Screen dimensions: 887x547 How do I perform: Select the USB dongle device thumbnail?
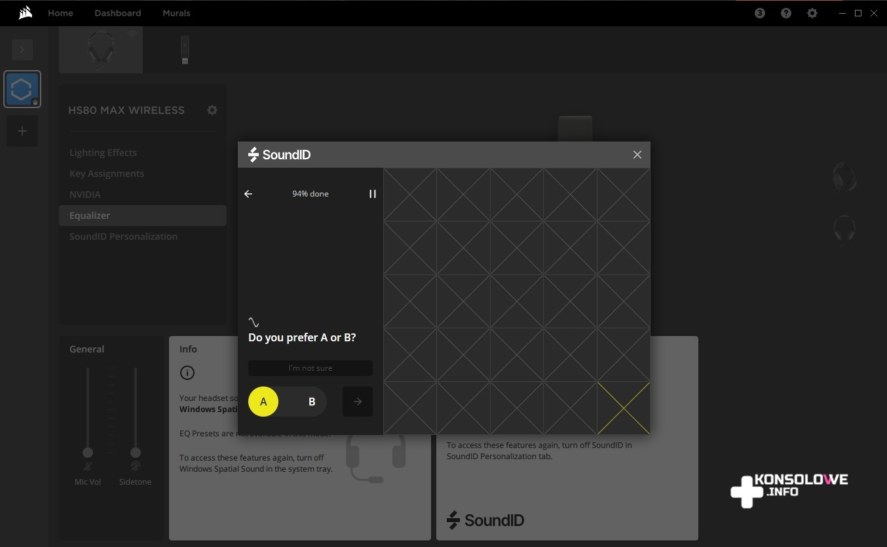(185, 50)
